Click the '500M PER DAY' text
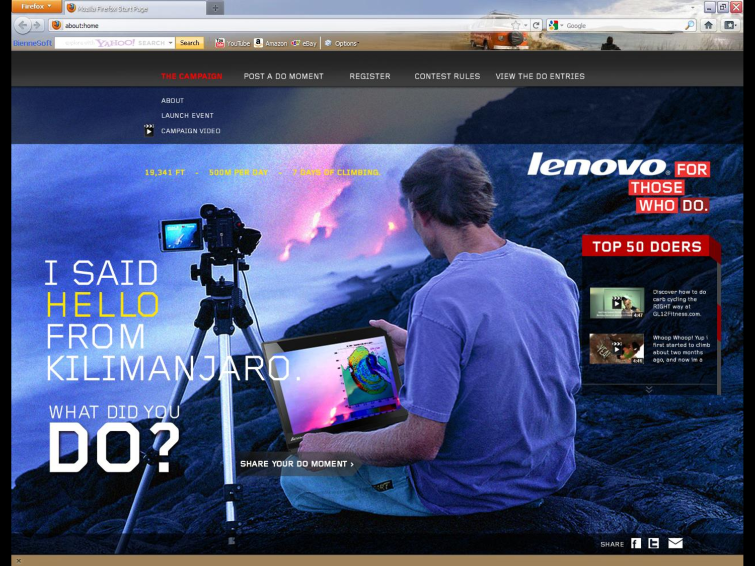 [x=239, y=173]
